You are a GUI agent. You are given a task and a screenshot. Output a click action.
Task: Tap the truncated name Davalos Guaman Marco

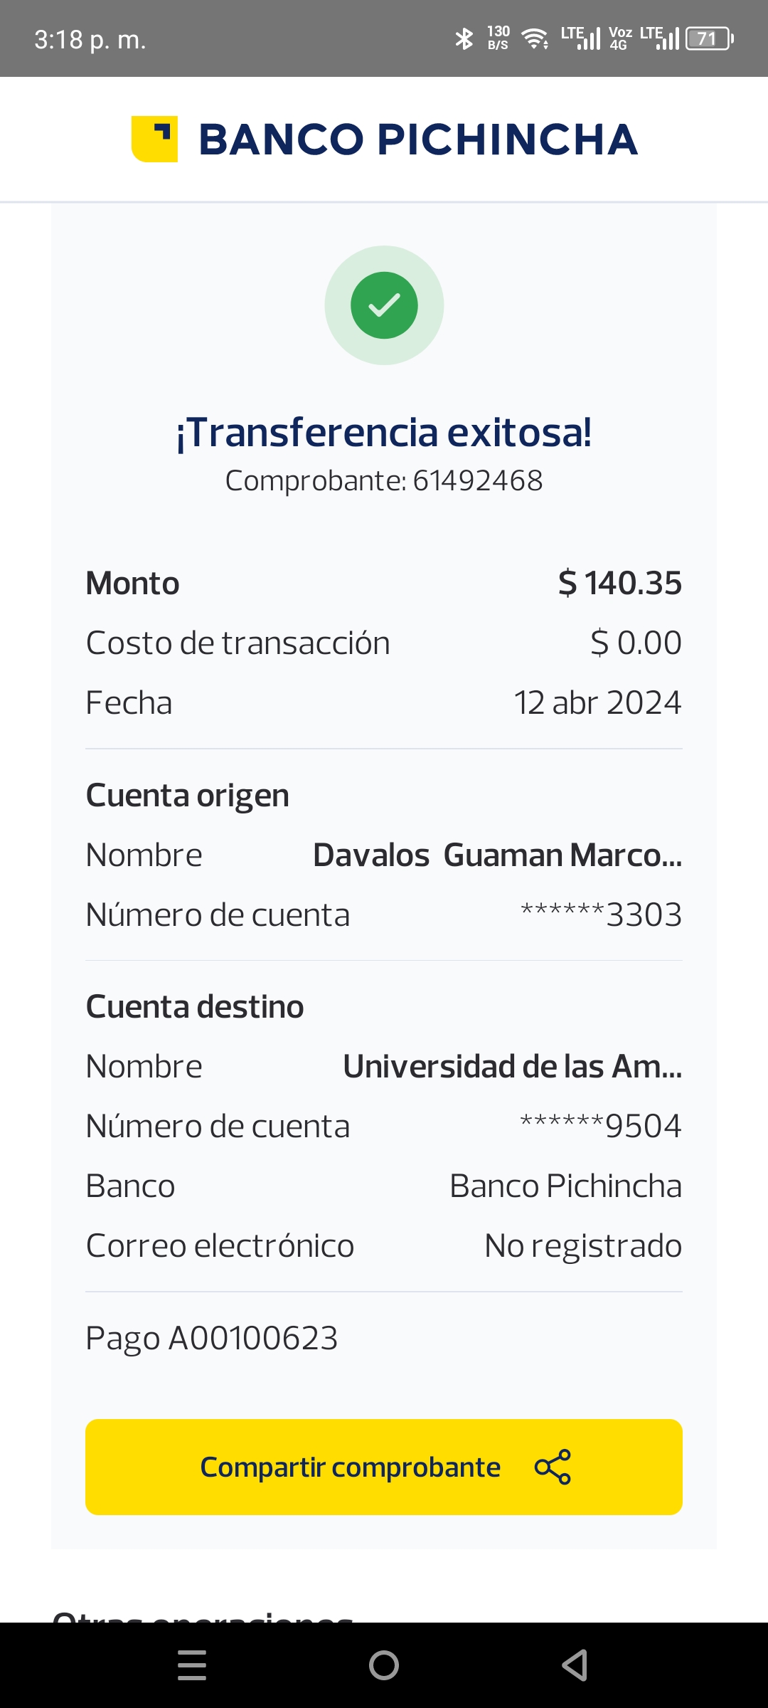pos(497,855)
